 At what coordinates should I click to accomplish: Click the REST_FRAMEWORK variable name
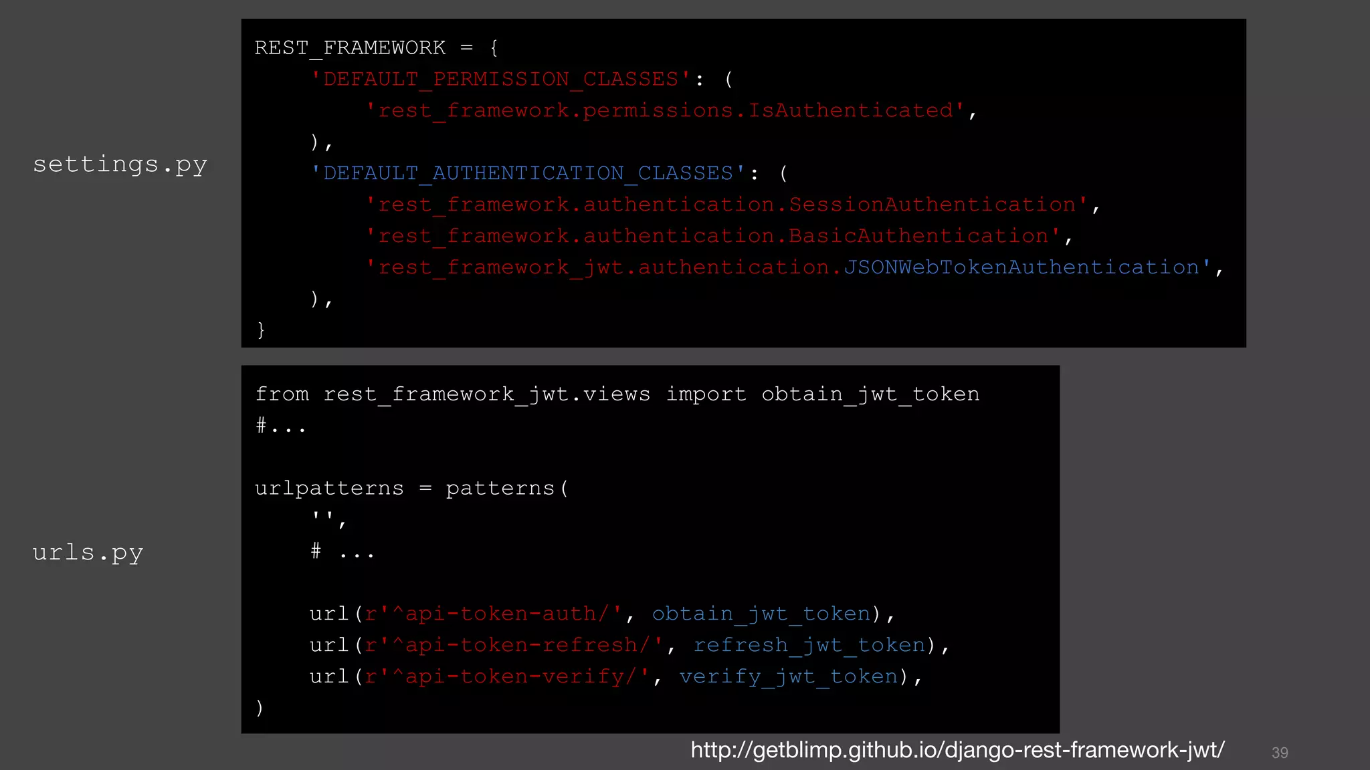pos(349,48)
